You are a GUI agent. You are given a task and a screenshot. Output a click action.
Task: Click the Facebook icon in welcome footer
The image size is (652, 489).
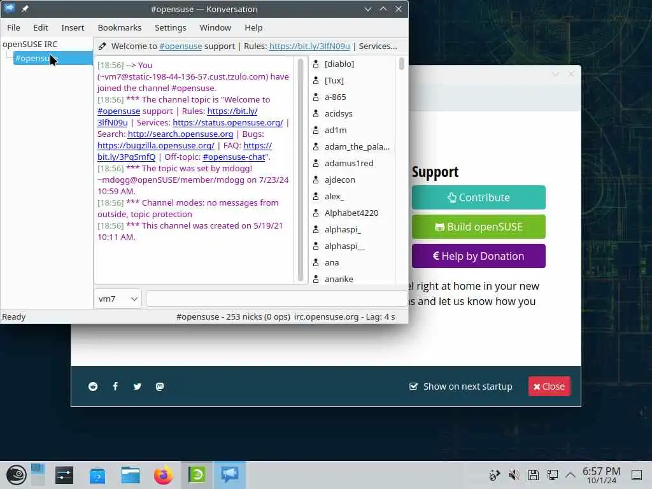tap(115, 386)
